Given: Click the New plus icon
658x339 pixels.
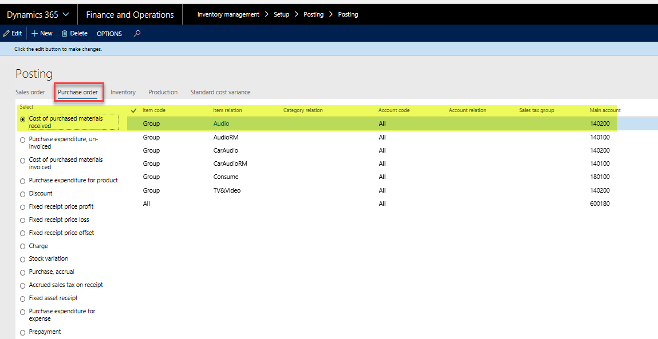Looking at the screenshot, I should [35, 34].
